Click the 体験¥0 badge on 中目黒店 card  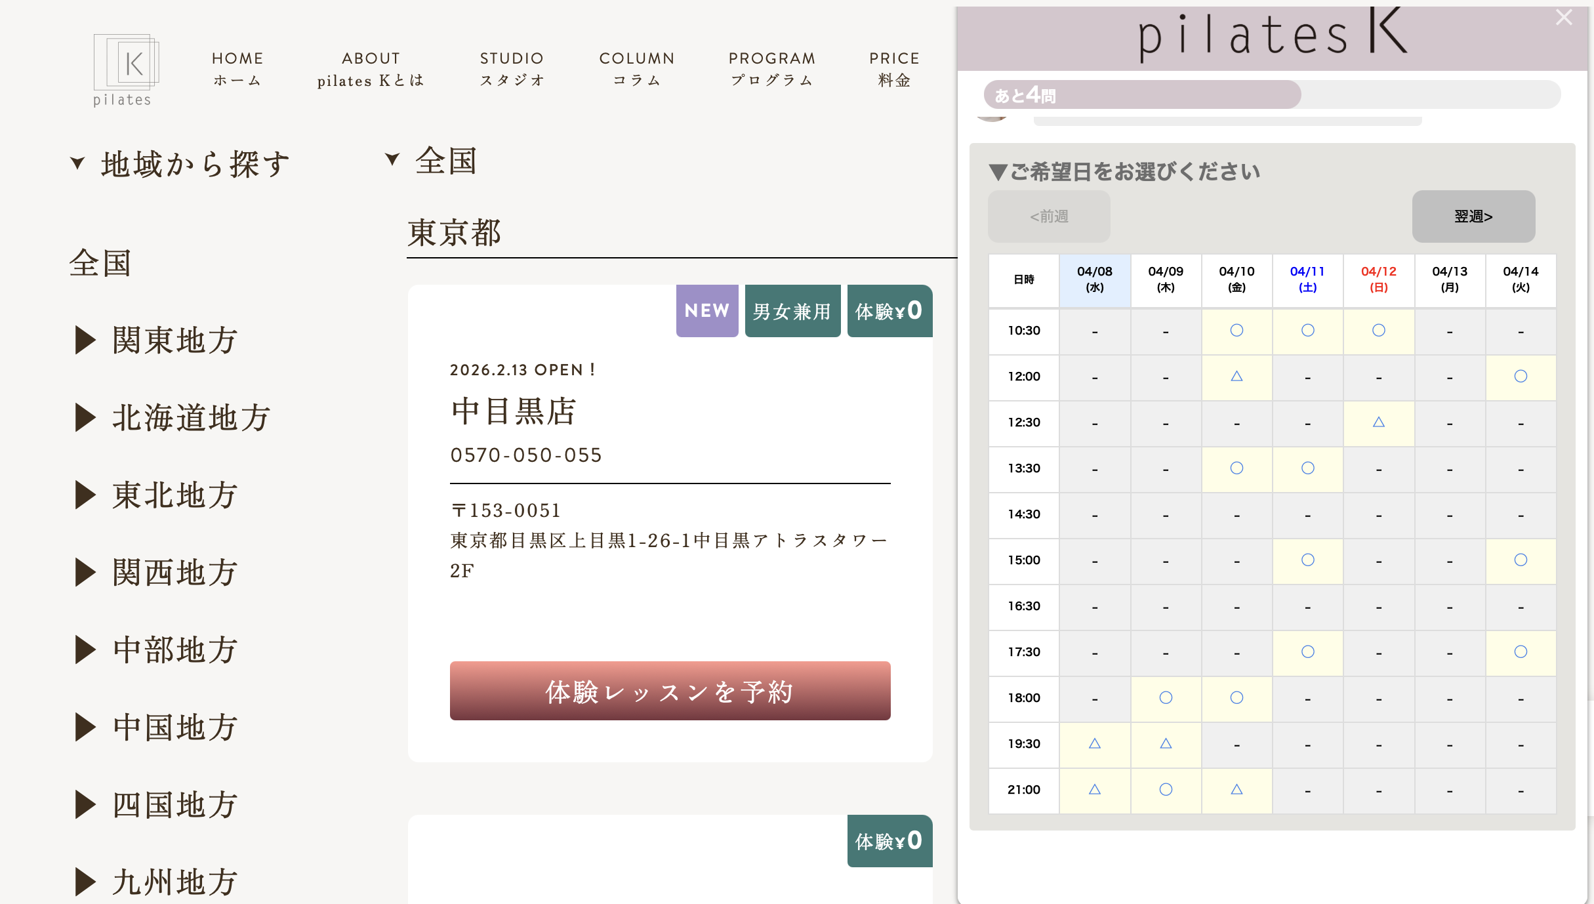(x=889, y=310)
